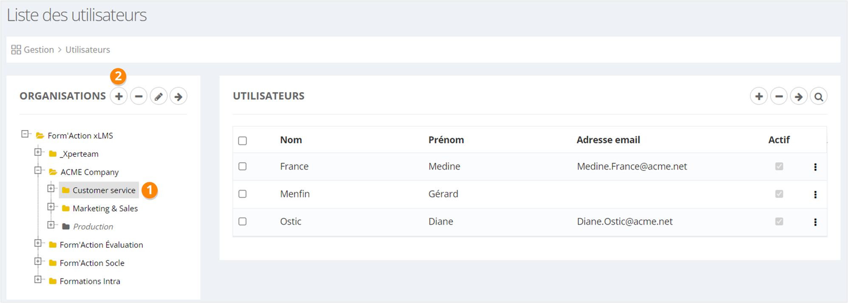The width and height of the screenshot is (848, 303).
Task: Select Formations Intra organisation
Action: click(x=90, y=281)
